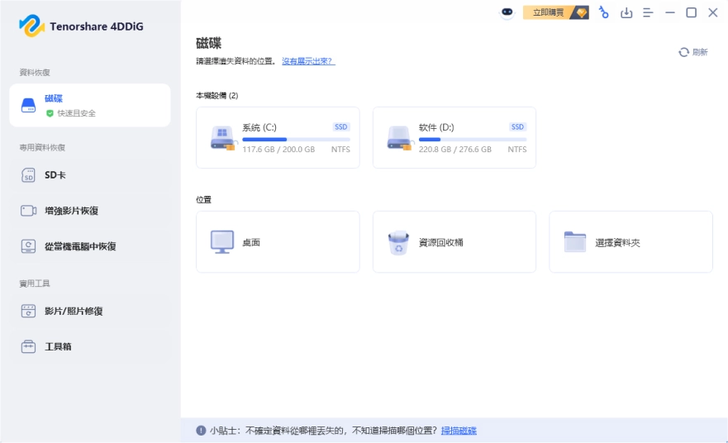Open the hamburger menu icon
The width and height of the screenshot is (728, 443).
pos(648,12)
